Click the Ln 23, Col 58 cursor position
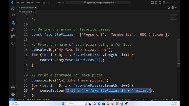The height and width of the screenshot is (106, 189). (x=113, y=100)
